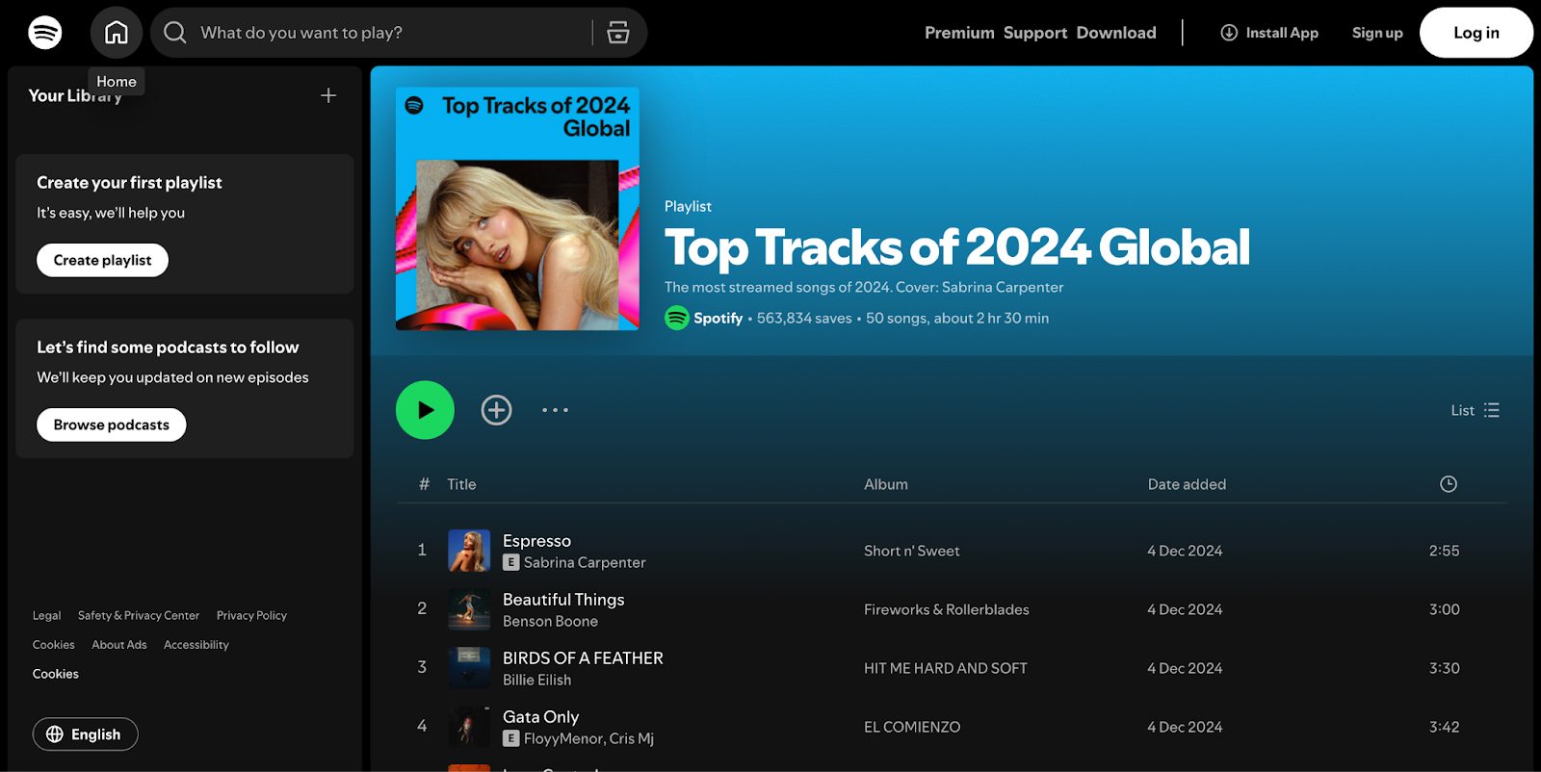Open the Support link
The height and width of the screenshot is (772, 1541).
[x=1035, y=33]
